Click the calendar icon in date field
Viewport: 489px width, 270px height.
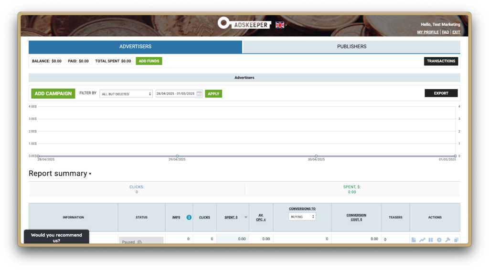pyautogui.click(x=199, y=94)
